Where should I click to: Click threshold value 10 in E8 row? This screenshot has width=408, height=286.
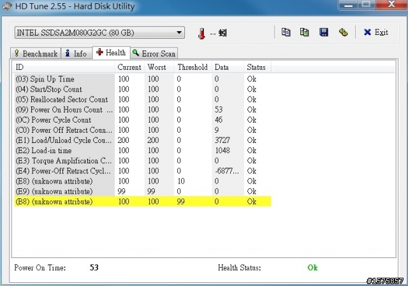pyautogui.click(x=181, y=181)
